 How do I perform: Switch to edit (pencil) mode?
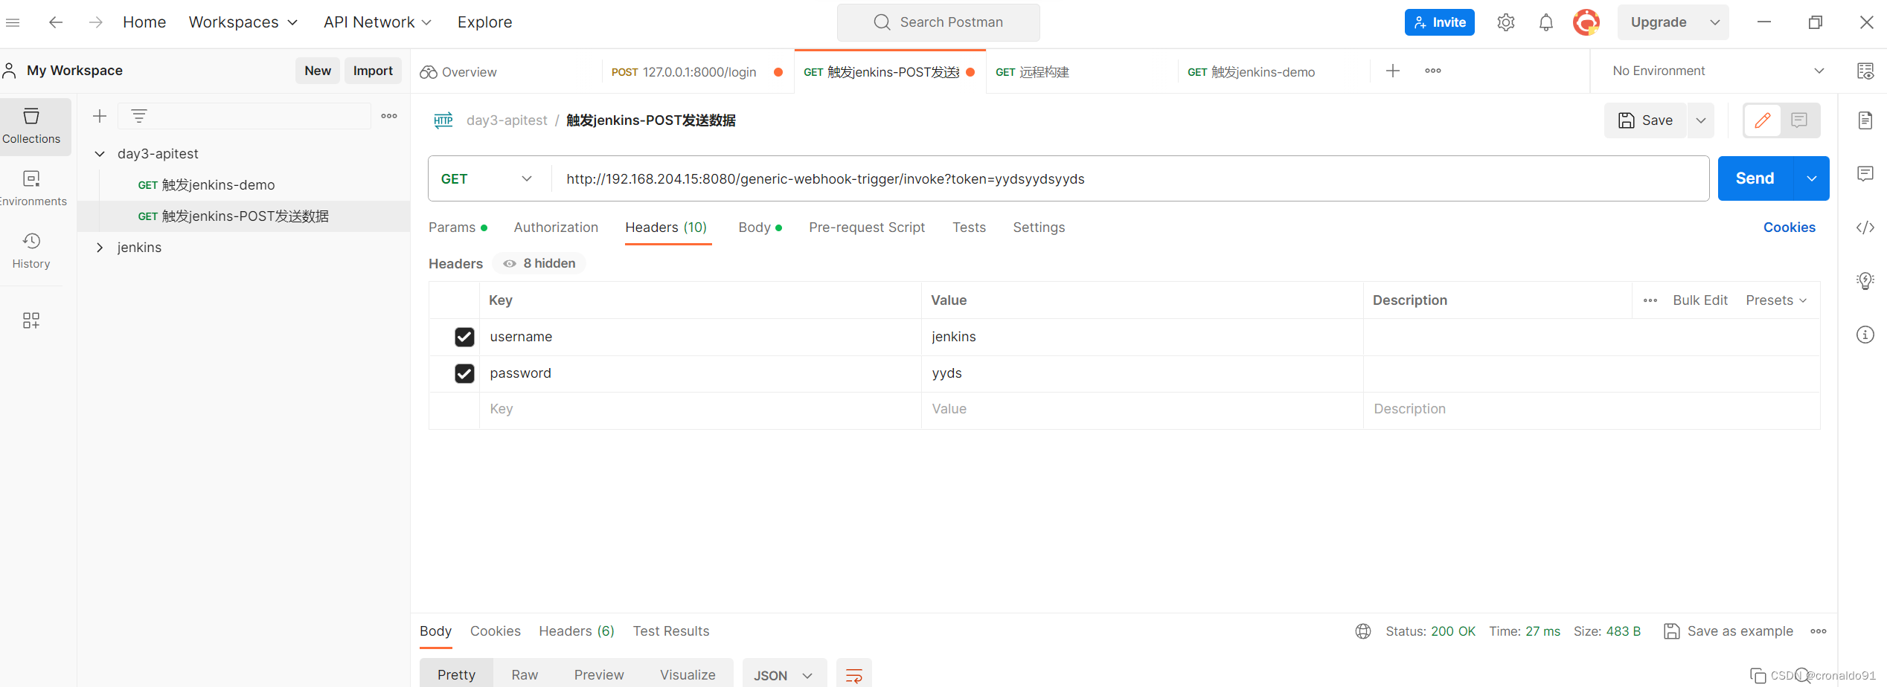pos(1763,120)
